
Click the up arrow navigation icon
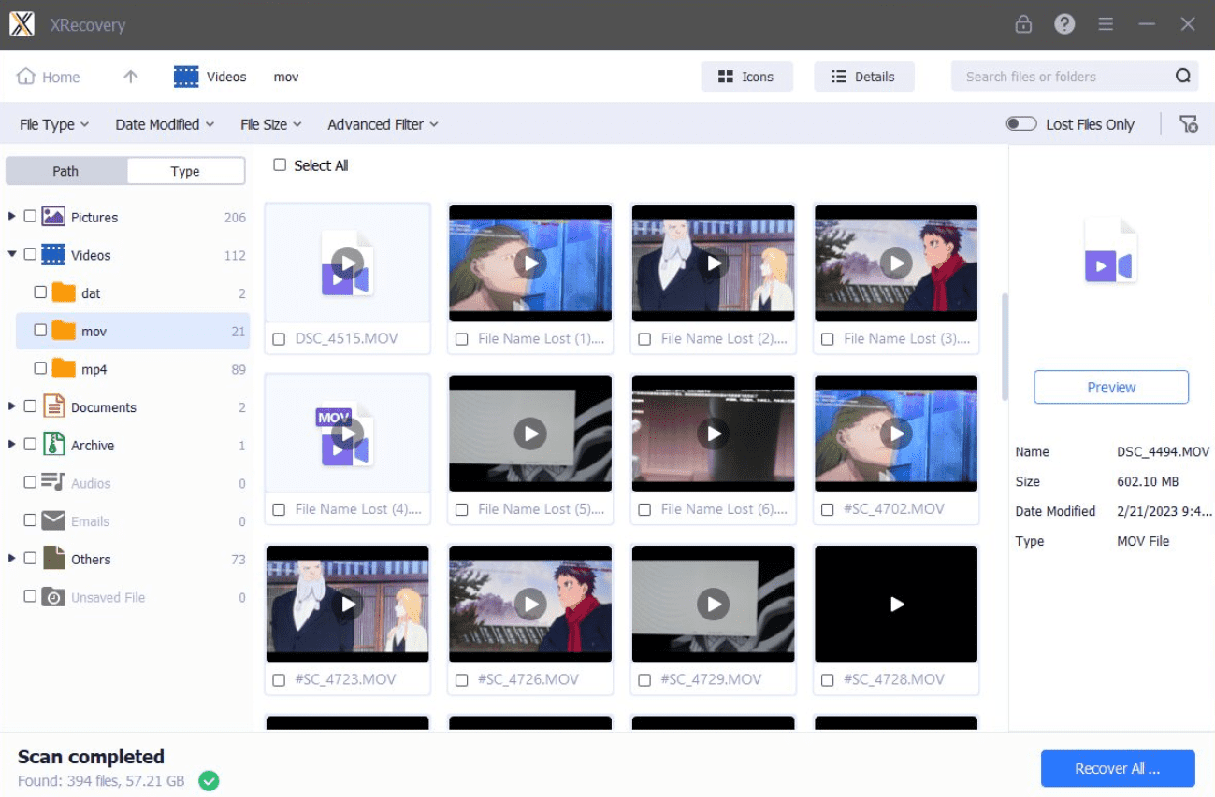click(x=131, y=77)
